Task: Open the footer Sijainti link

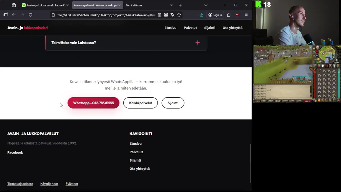Action: (x=135, y=160)
